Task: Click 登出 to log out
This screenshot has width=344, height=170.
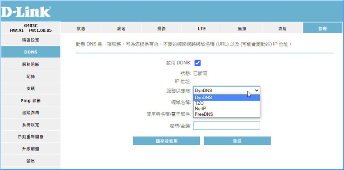Action: coord(31,161)
